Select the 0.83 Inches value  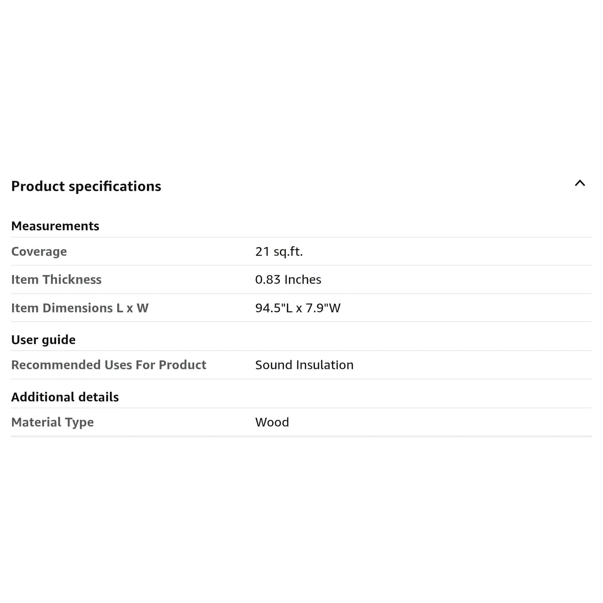click(288, 280)
